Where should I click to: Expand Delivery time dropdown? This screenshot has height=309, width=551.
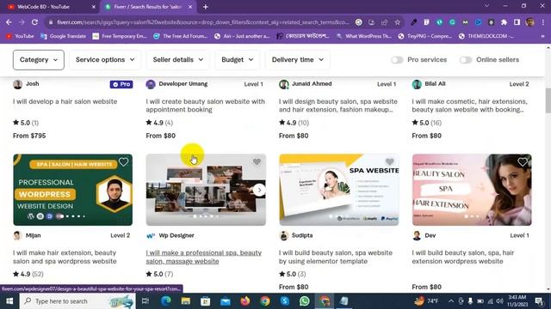(x=298, y=60)
